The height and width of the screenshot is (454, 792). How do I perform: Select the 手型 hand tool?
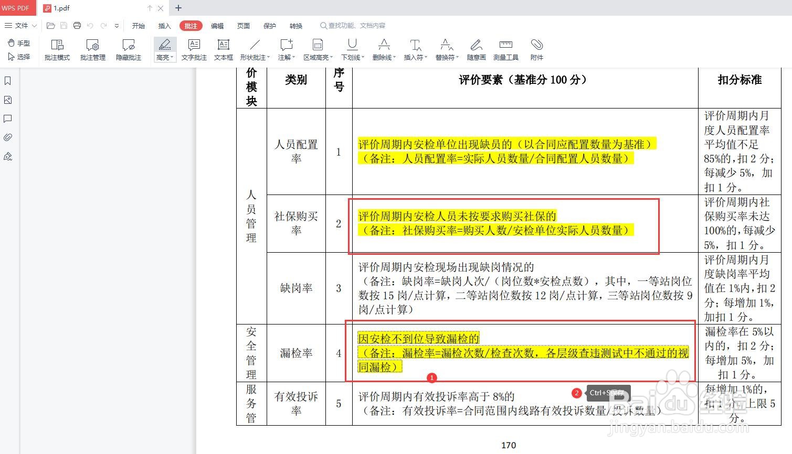click(19, 43)
